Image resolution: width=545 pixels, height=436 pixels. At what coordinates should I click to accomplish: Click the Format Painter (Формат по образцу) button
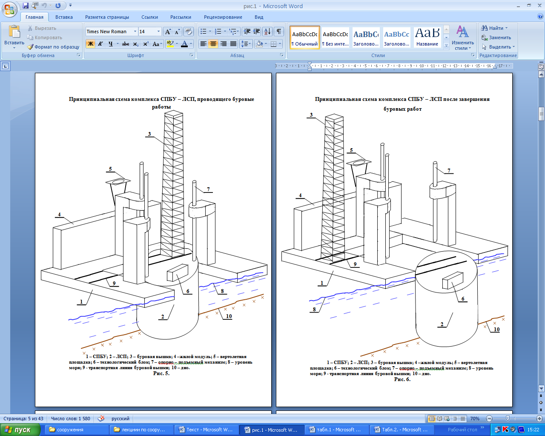click(54, 47)
